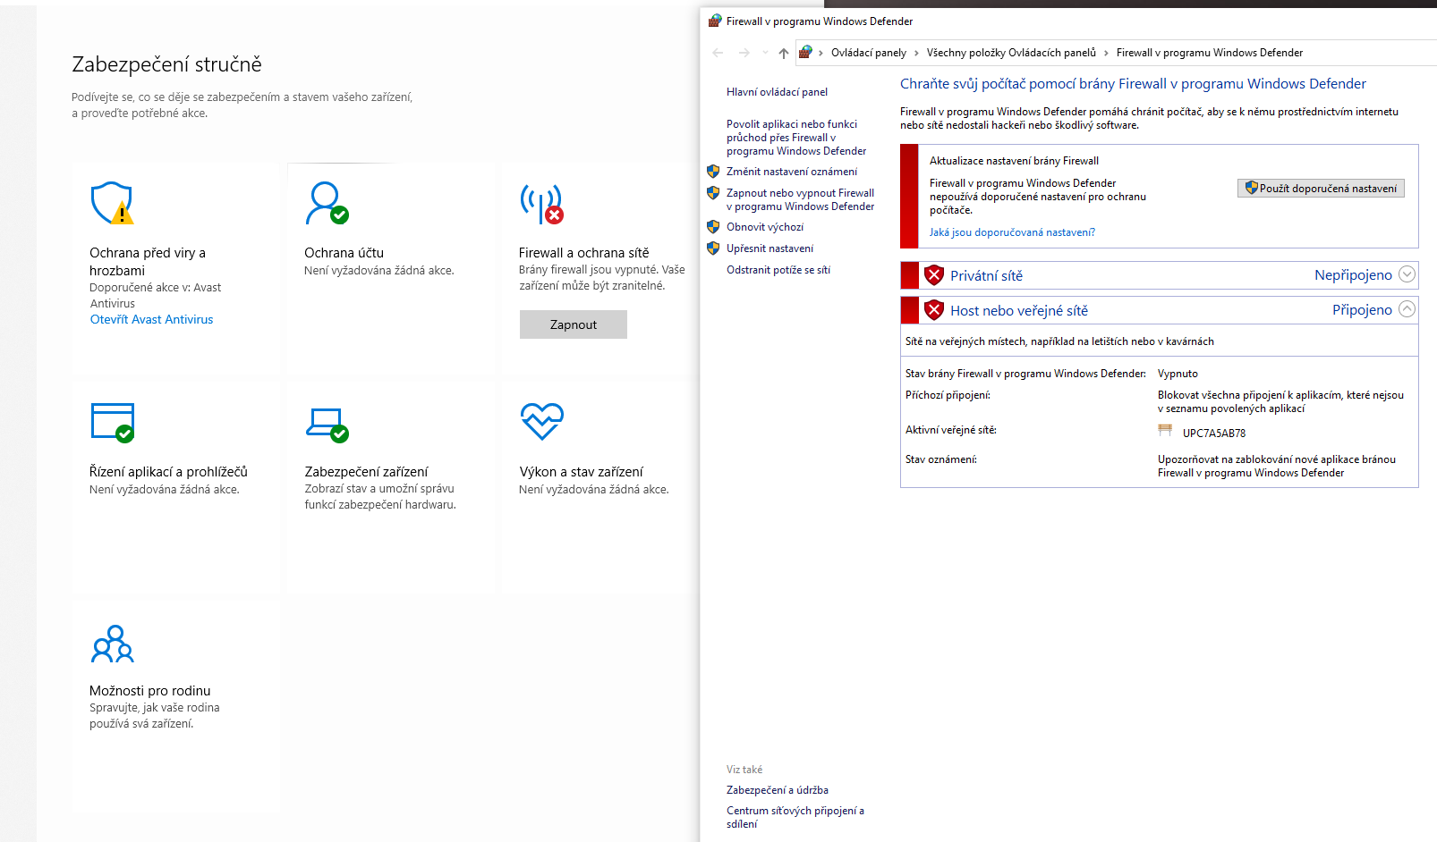This screenshot has height=842, width=1437.
Task: Open Hlavní ovládací panel link
Action: pyautogui.click(x=777, y=92)
